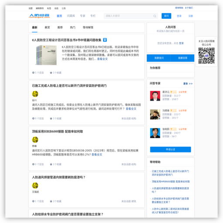Star the 人防通风焊接管道 question
223x223 pixels.
tap(51, 201)
